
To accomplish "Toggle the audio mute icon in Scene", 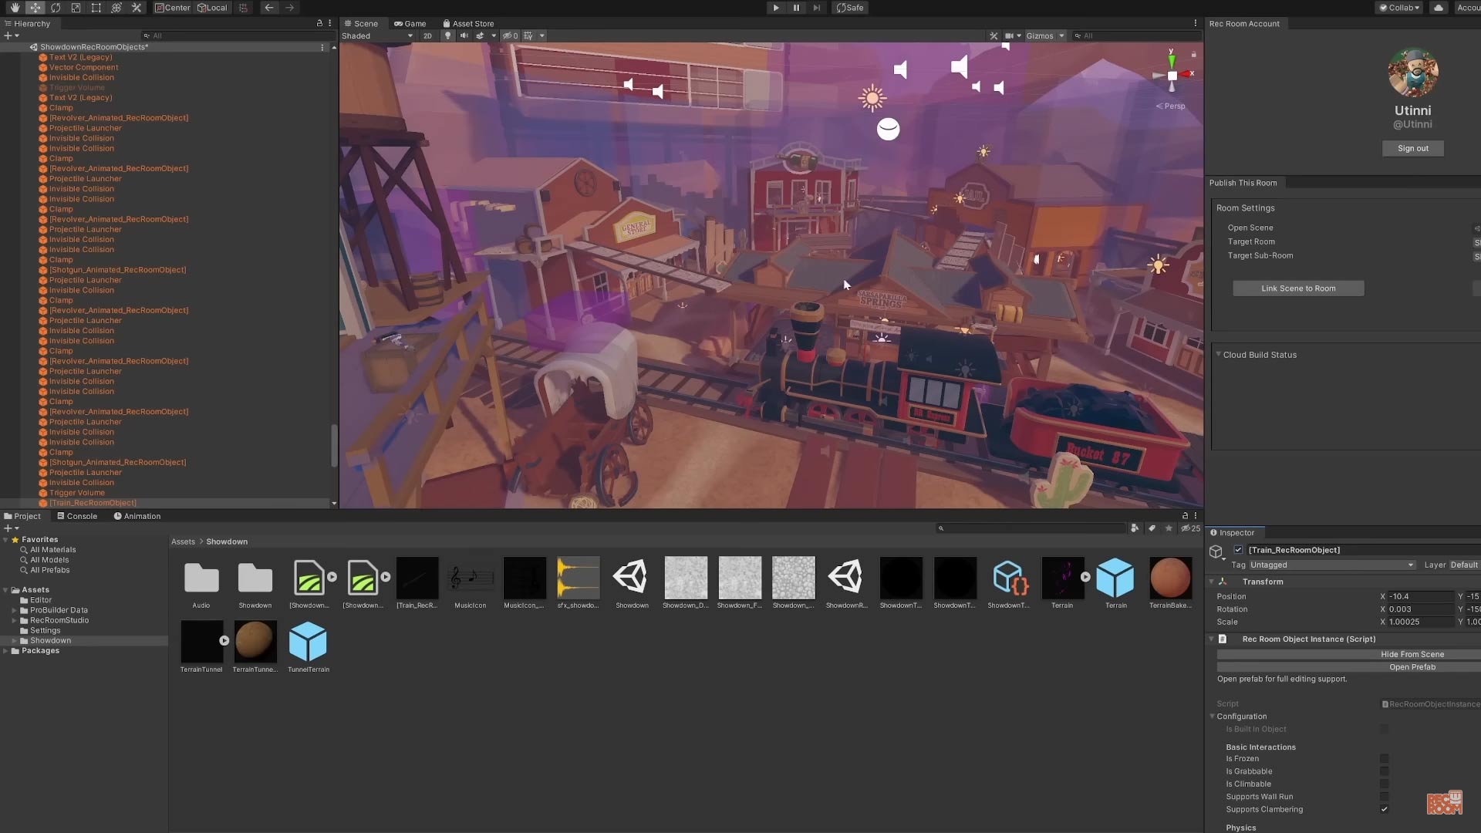I will 464,35.
